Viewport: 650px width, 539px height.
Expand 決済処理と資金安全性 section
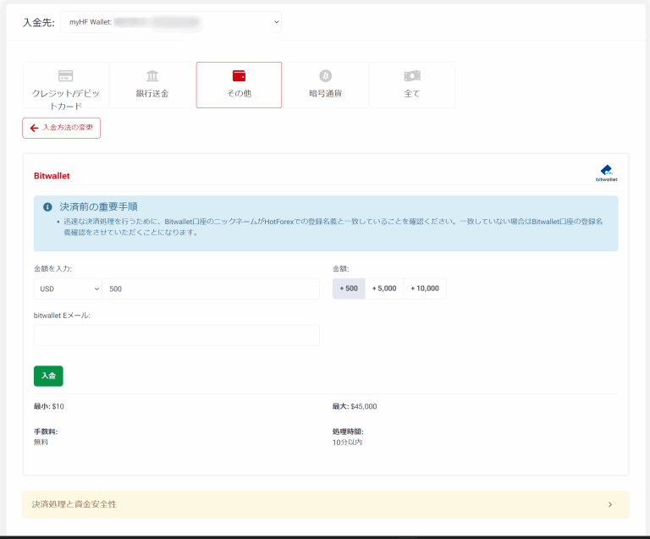(x=325, y=504)
